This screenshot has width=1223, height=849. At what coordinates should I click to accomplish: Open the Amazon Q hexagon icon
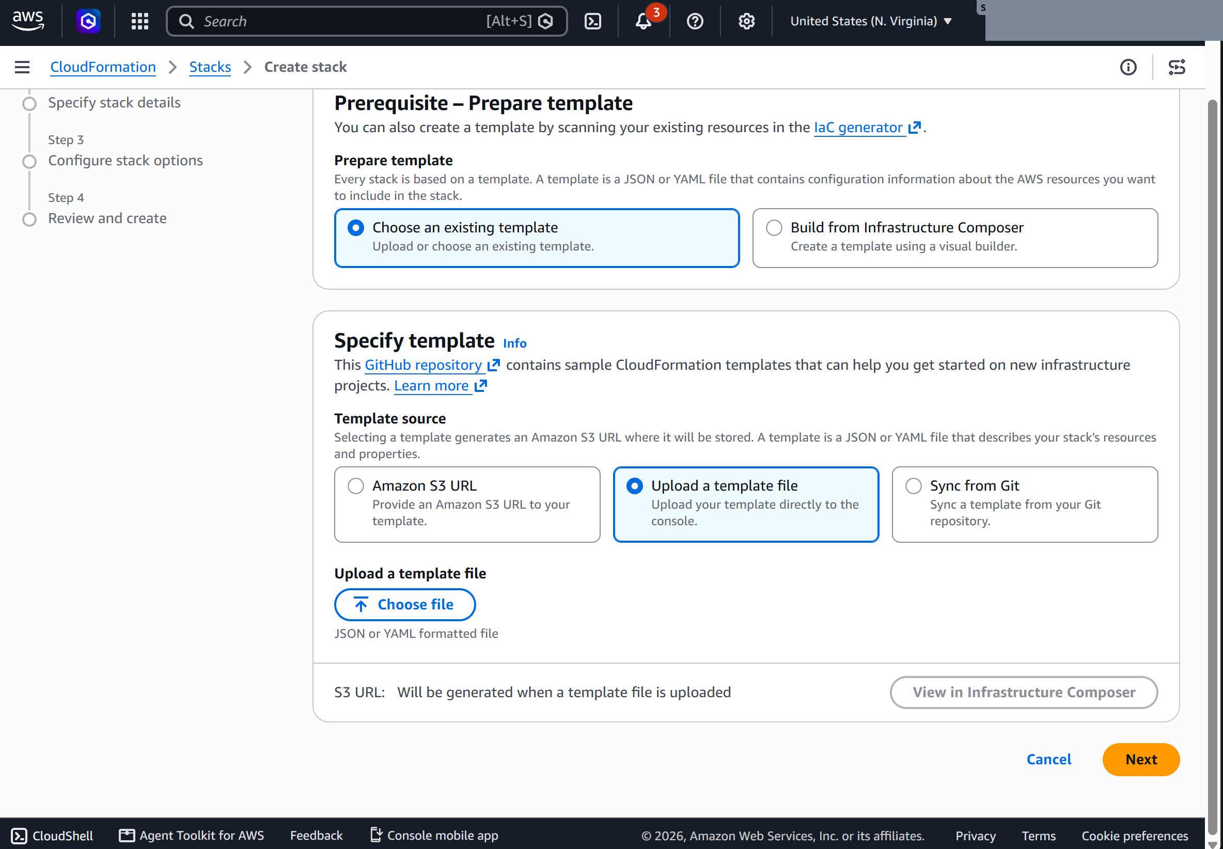tap(88, 21)
